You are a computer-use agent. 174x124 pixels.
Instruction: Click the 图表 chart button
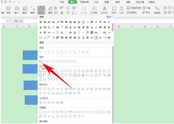[x=50, y=10]
